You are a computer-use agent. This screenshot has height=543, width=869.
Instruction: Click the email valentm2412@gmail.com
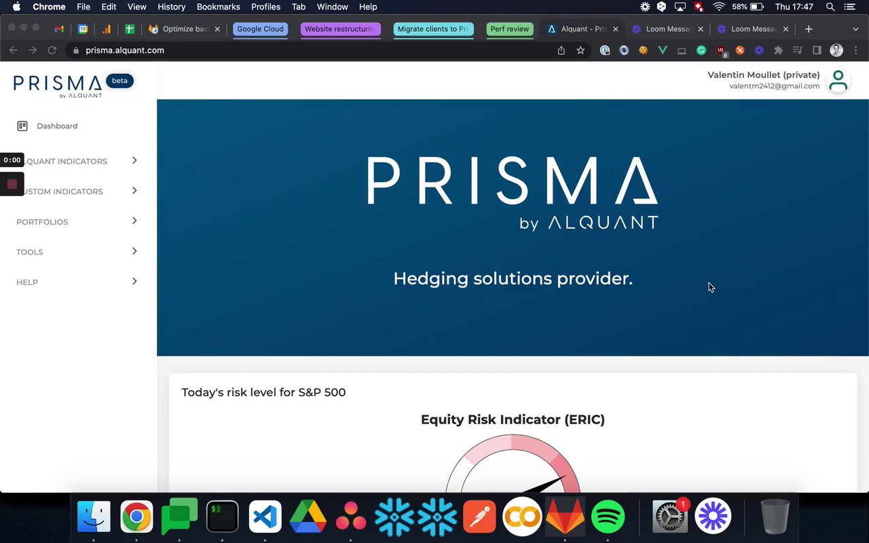pos(775,86)
